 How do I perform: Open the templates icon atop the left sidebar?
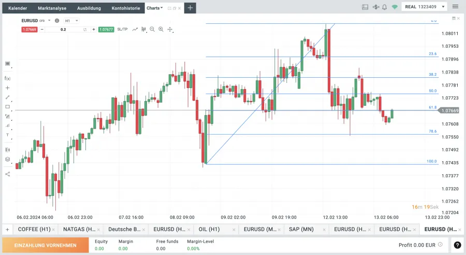pyautogui.click(x=7, y=64)
